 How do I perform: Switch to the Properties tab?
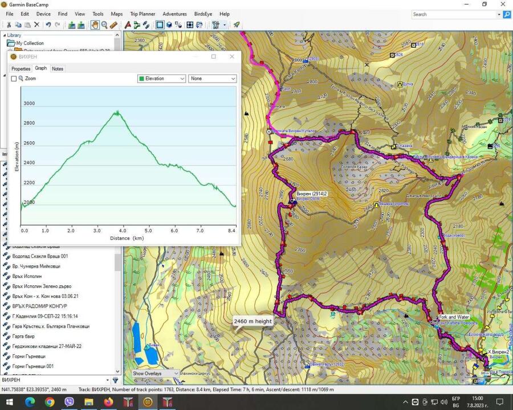point(21,69)
